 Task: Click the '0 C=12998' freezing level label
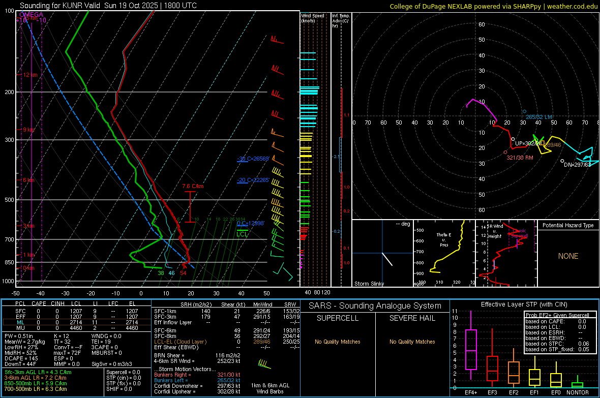[250, 223]
